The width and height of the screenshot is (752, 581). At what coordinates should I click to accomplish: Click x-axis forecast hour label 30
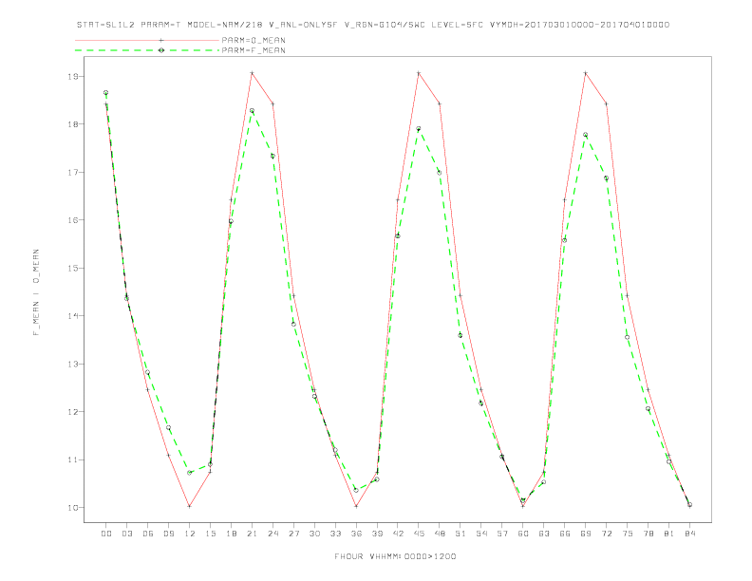click(x=314, y=534)
